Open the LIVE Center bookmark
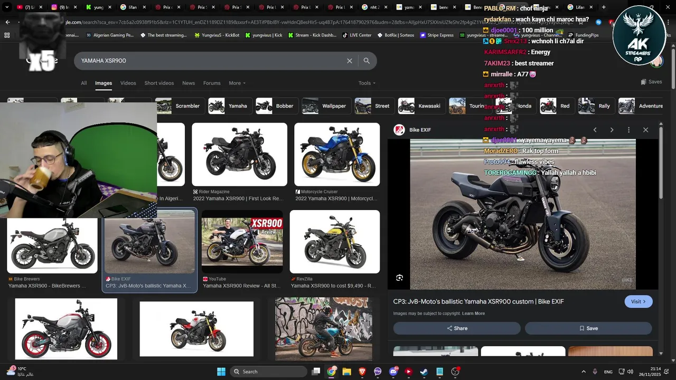This screenshot has width=676, height=380. [x=356, y=35]
